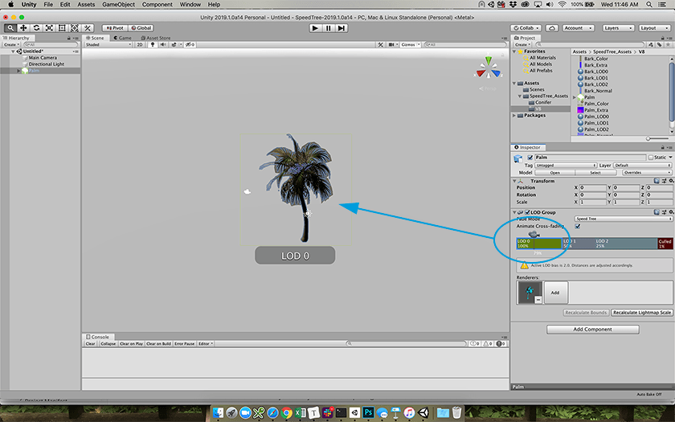Screen dimensions: 675x422
Task: Click the Add Component button
Action: (x=592, y=330)
